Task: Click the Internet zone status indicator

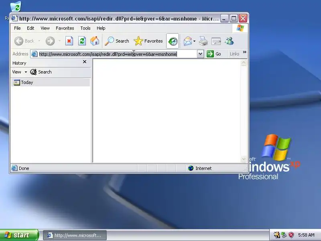Action: point(200,168)
